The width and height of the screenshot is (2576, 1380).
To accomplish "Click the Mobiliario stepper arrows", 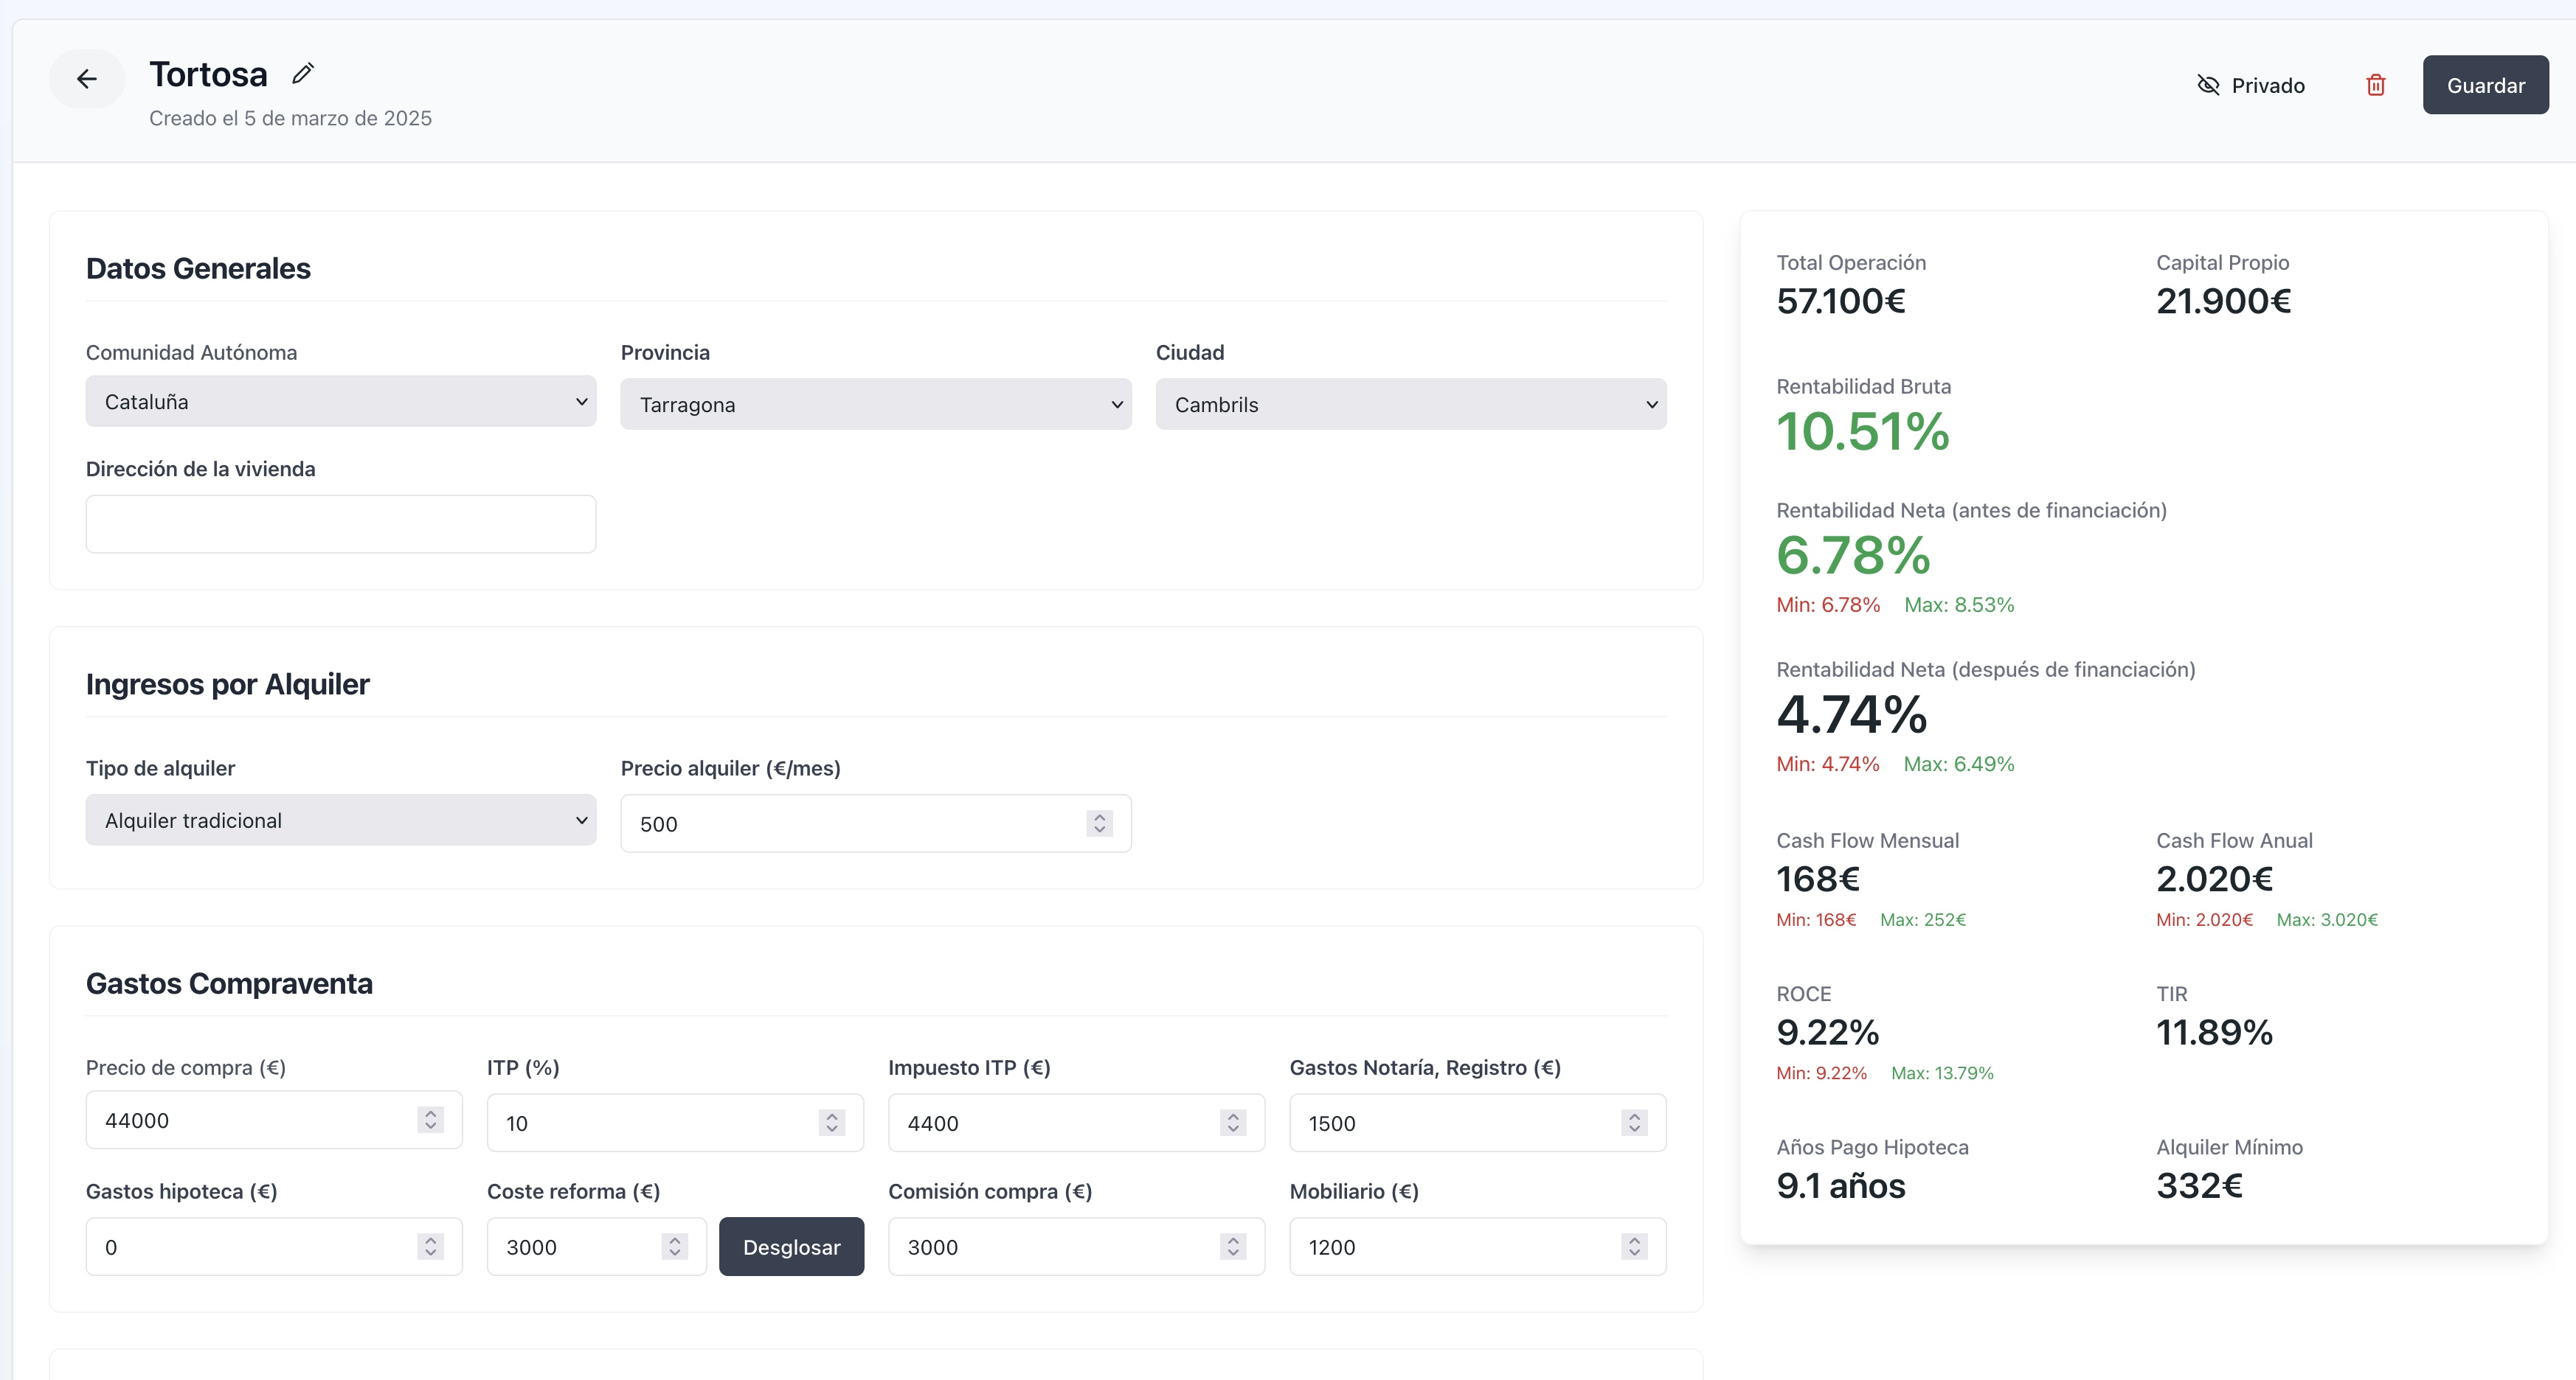I will point(1634,1246).
